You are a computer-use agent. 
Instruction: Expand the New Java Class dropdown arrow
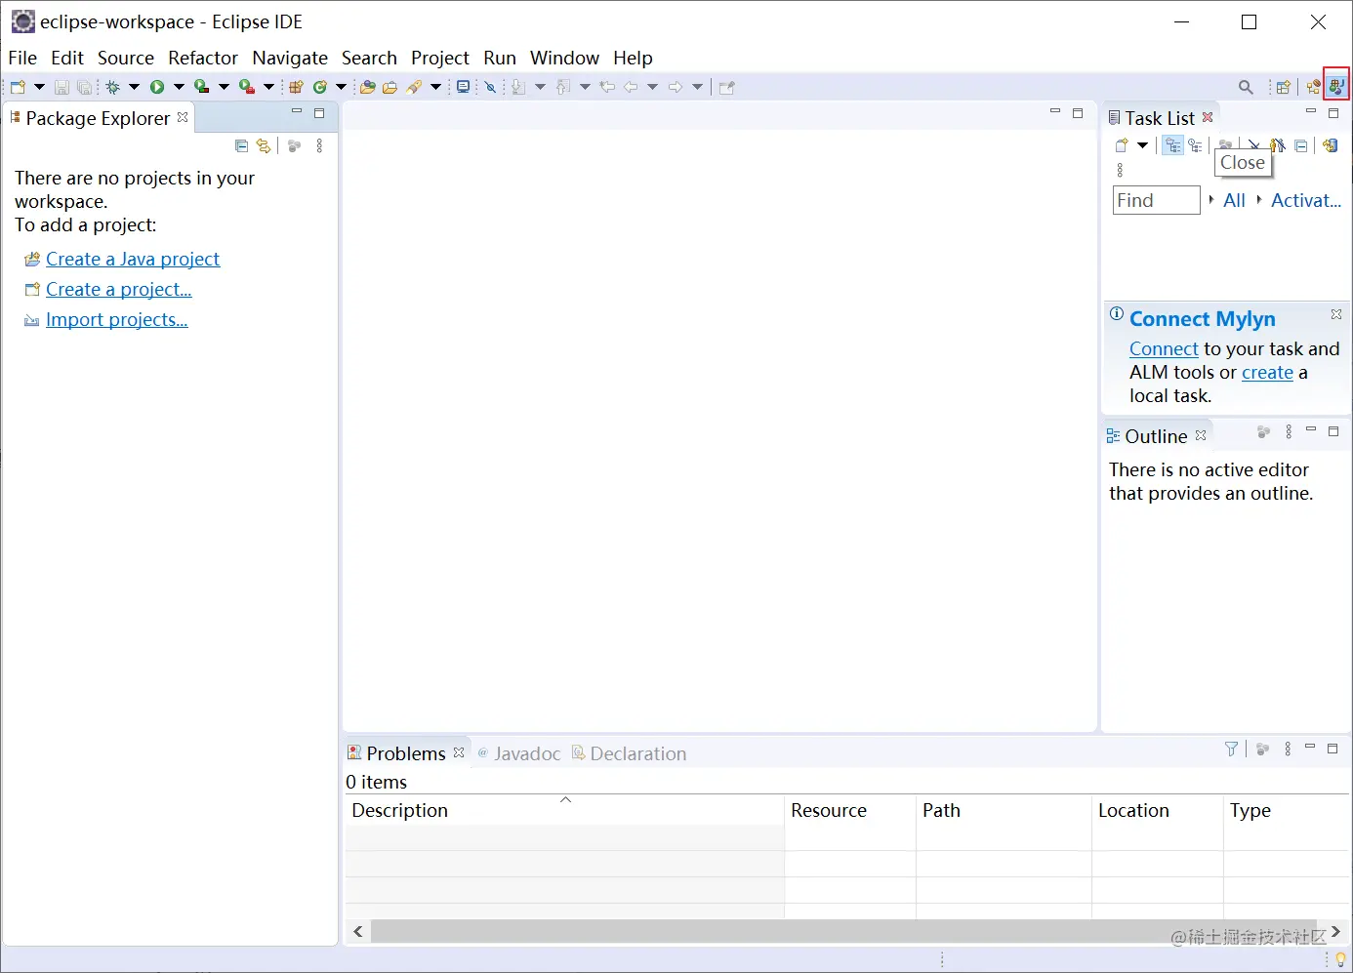341,87
